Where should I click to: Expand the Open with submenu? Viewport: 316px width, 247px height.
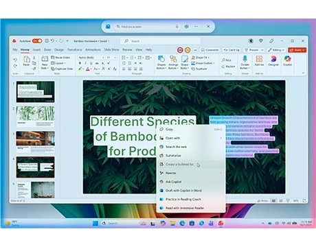191,138
